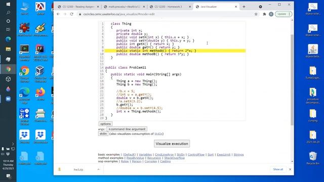Click the stdin button

(103, 133)
